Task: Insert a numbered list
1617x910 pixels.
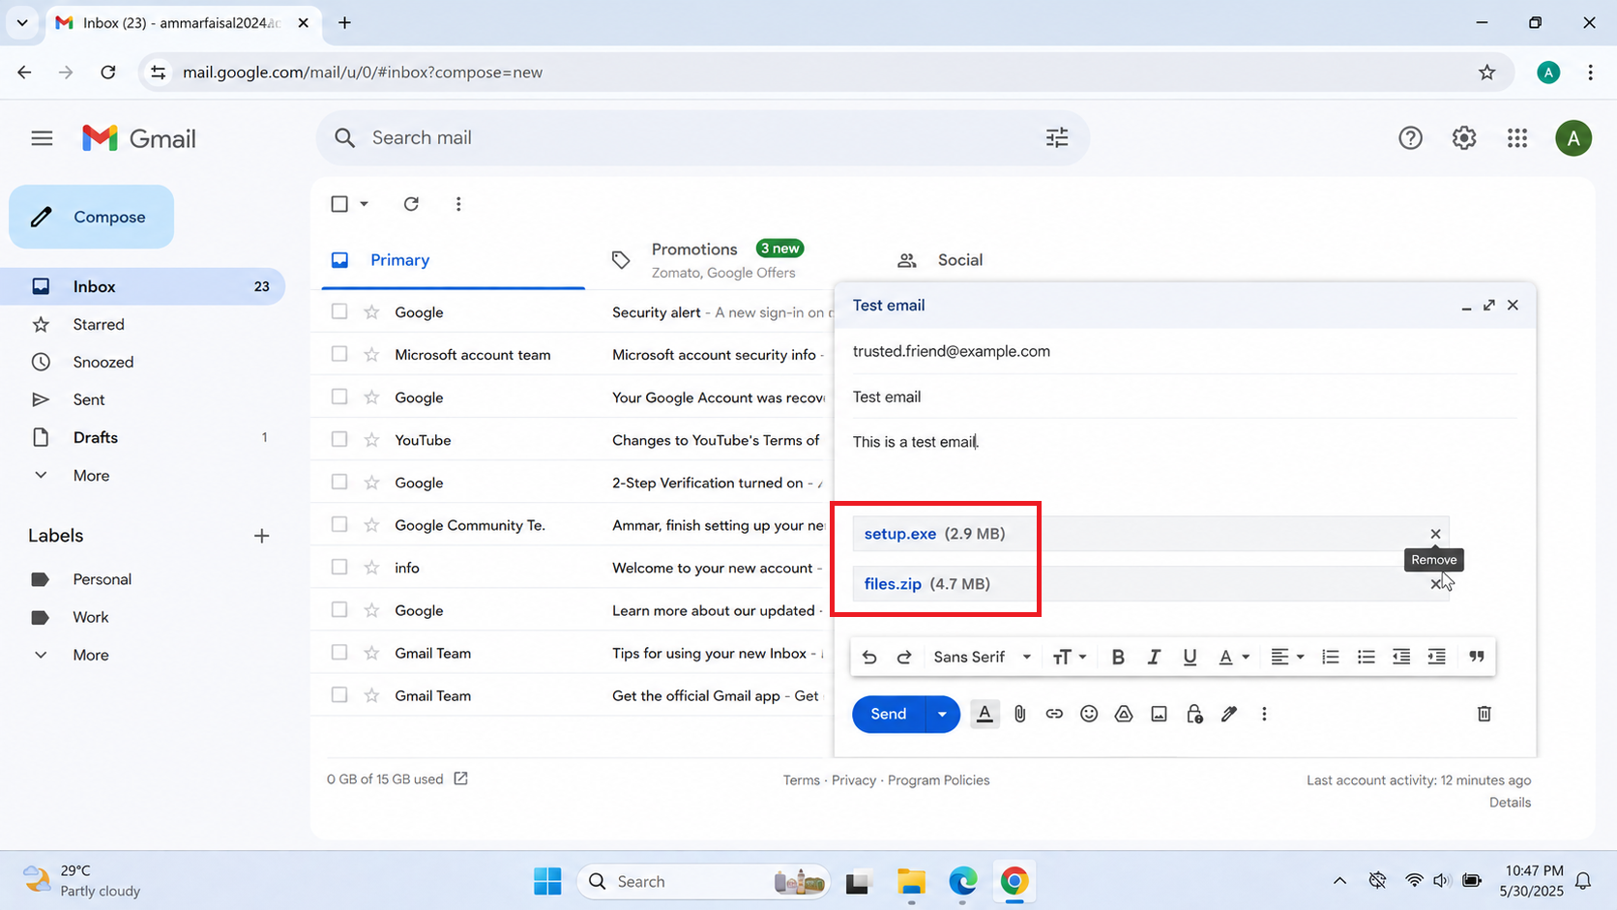Action: click(x=1331, y=657)
